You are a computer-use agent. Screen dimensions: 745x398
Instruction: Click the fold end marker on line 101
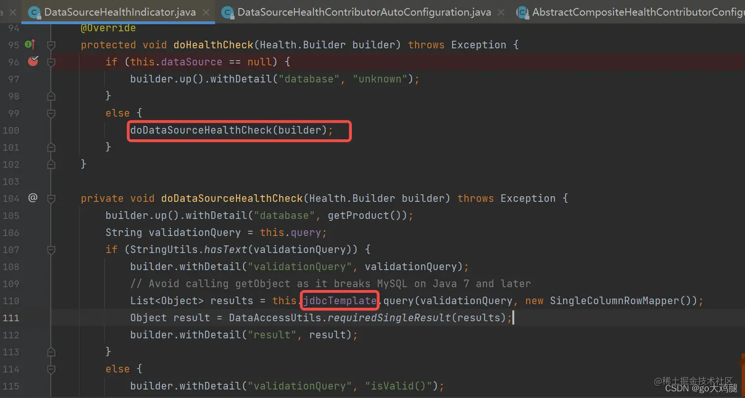[51, 147]
